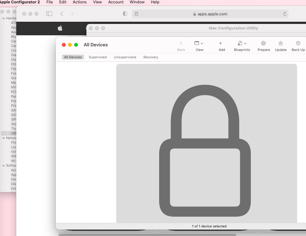Viewport: 306px width, 236px height.
Task: Click the Update icon
Action: pyautogui.click(x=281, y=43)
